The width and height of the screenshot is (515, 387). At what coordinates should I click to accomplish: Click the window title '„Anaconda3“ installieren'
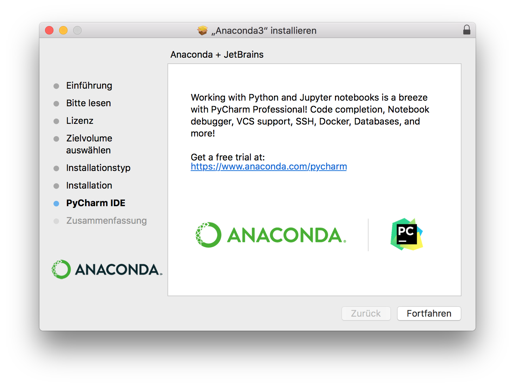point(264,31)
